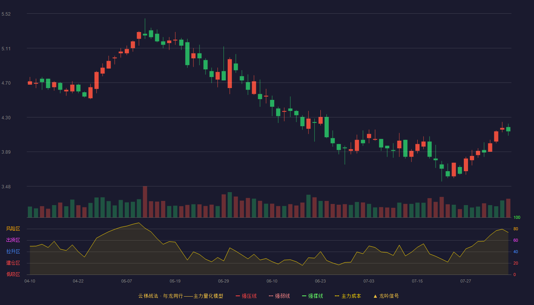Click the 5.11 price axis label
The image size is (534, 305).
(6, 49)
